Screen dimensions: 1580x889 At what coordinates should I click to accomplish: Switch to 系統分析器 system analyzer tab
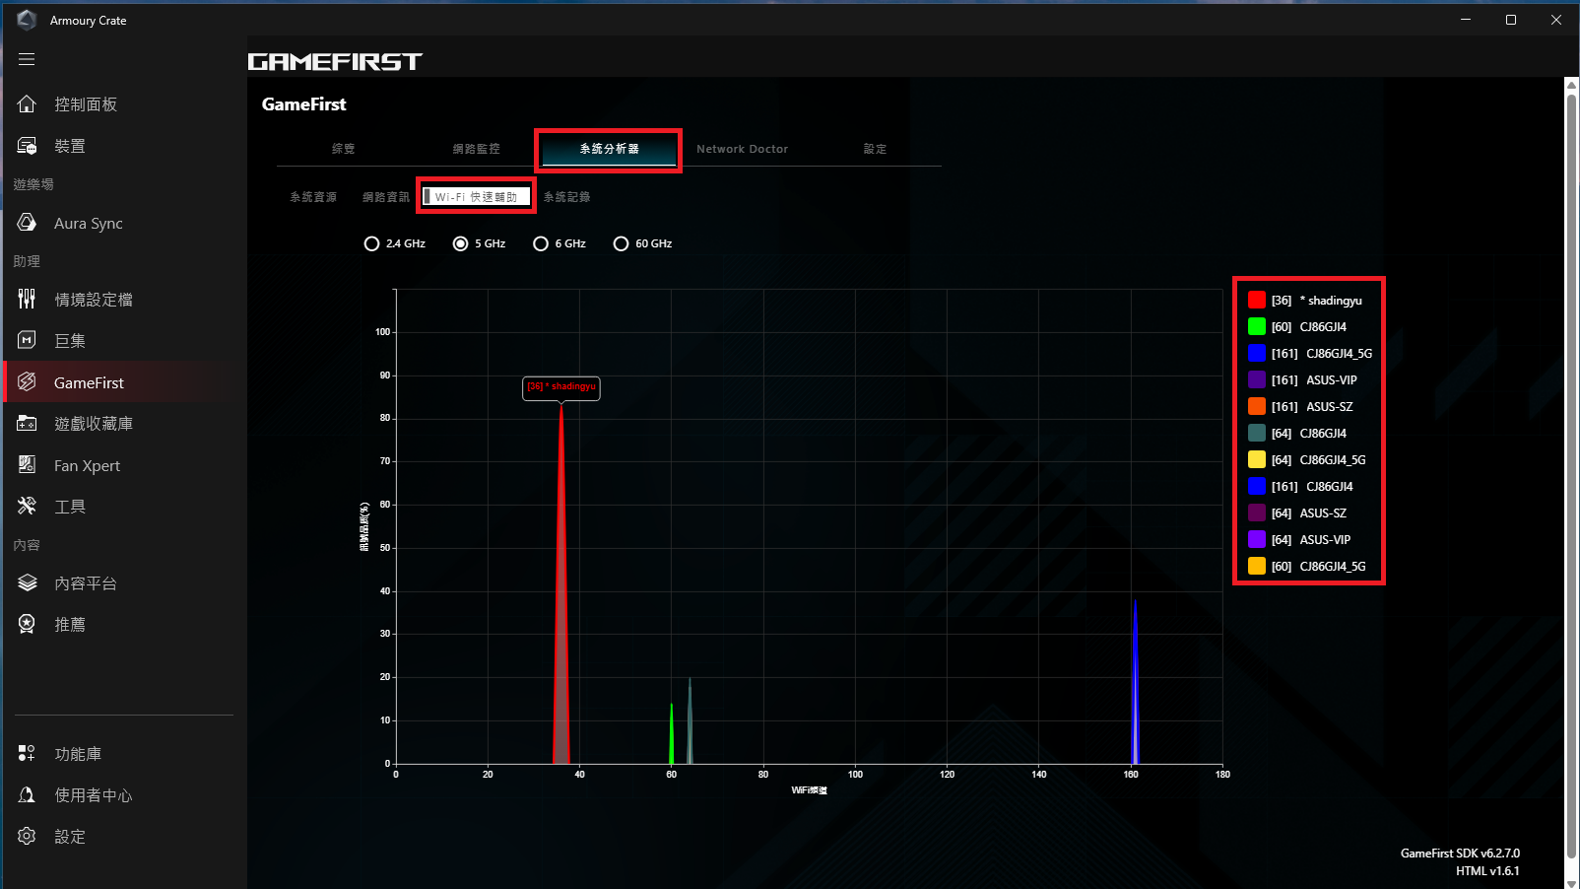tap(609, 149)
